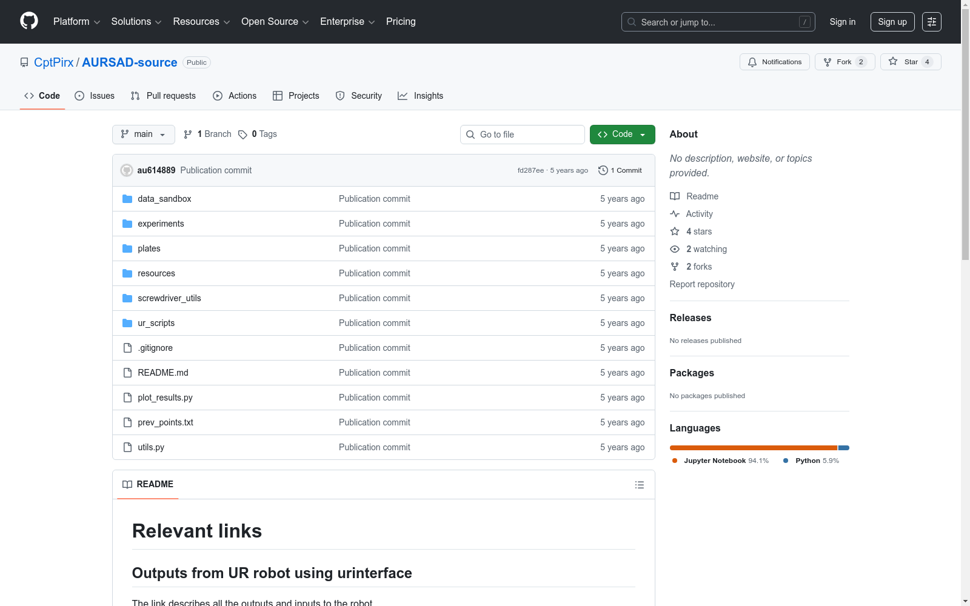Select the Jupyter Notebook 94.1% language link
Viewport: 970px width, 606px height.
tap(720, 461)
